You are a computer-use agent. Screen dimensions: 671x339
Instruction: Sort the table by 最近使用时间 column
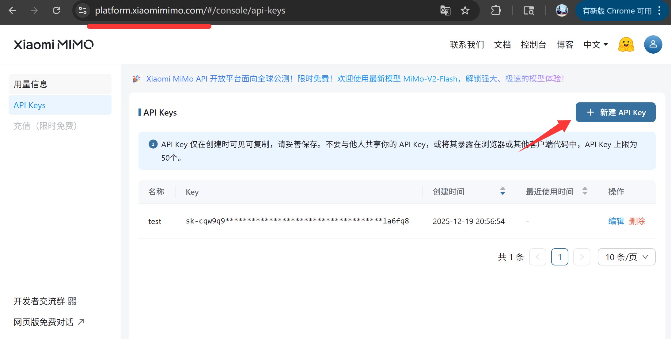(585, 191)
